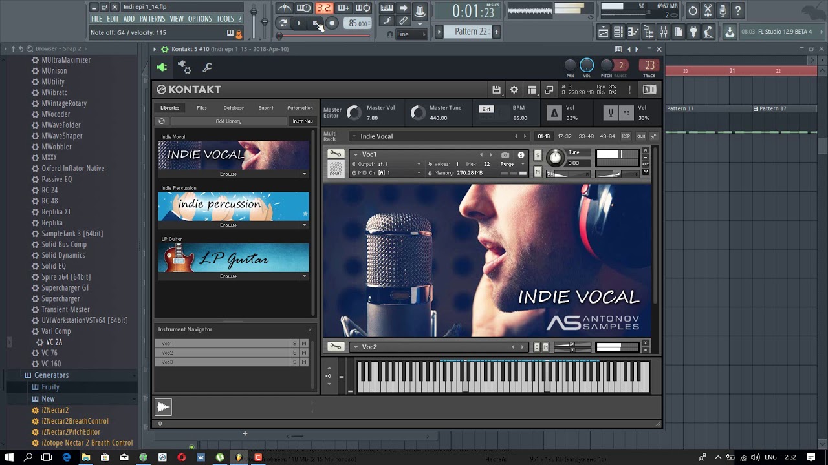Switch to Kontakt Database tab
This screenshot has height=465, width=828.
(234, 108)
